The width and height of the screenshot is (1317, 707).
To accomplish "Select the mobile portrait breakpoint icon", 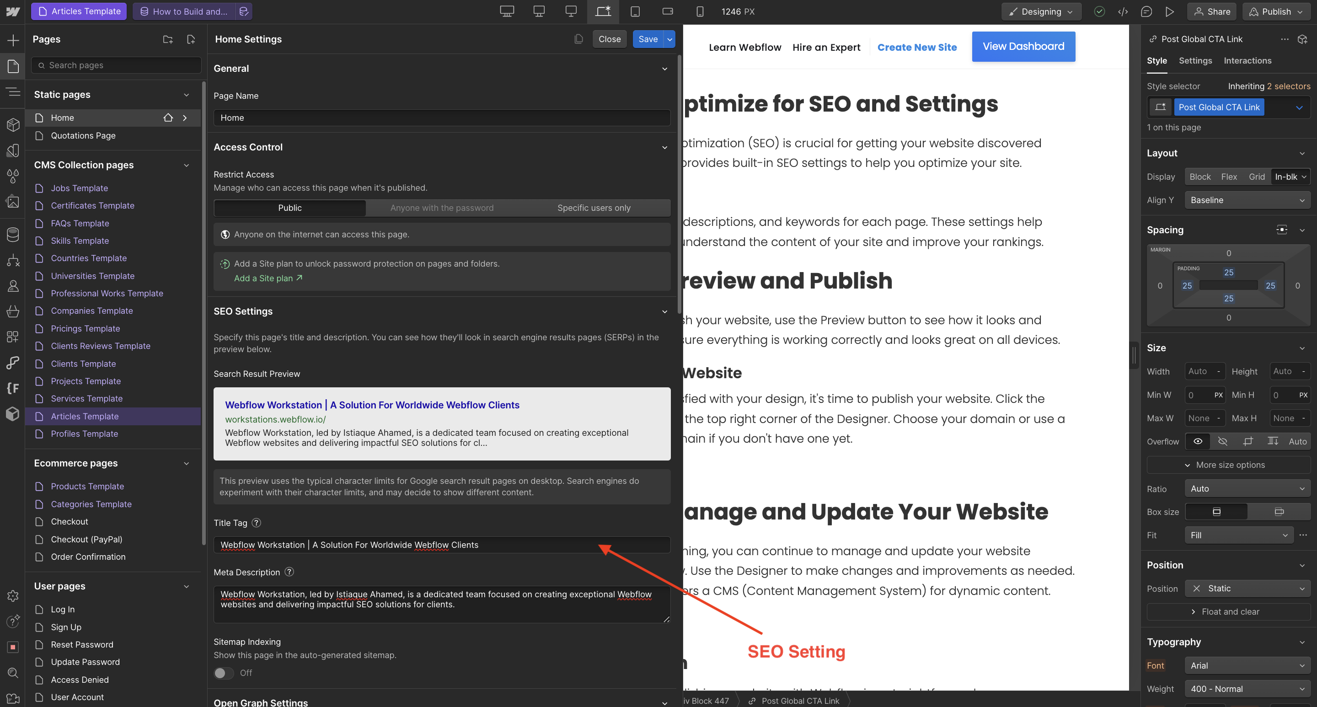I will [x=699, y=11].
